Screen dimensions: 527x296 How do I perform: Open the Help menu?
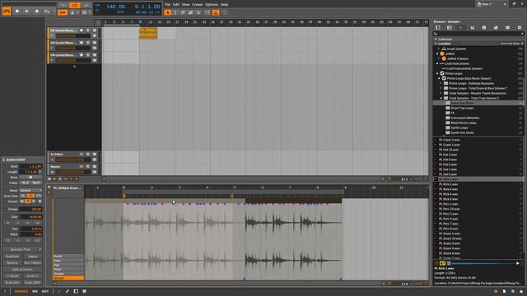[x=224, y=5]
